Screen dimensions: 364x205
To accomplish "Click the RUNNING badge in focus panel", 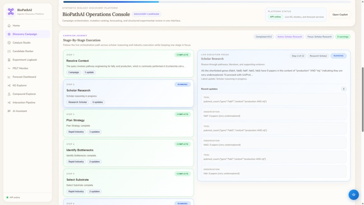I will pyautogui.click(x=338, y=56).
